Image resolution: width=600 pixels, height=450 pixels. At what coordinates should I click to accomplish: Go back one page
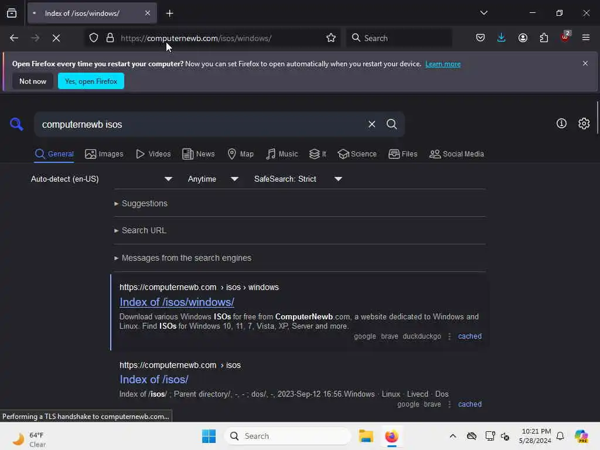tap(14, 38)
